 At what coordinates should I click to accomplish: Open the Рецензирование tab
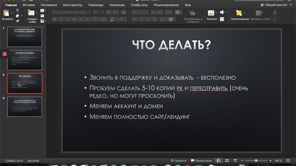tap(166, 5)
